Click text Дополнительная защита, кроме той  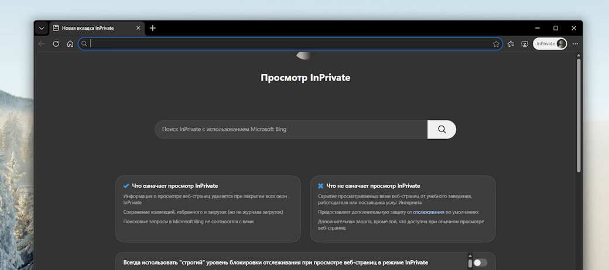pos(401,224)
